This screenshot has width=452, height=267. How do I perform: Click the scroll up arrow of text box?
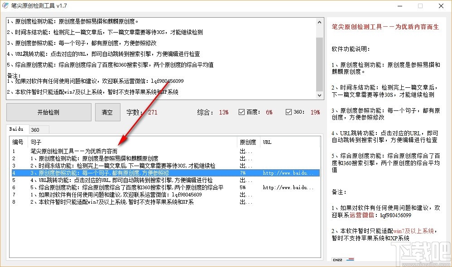pyautogui.click(x=319, y=22)
